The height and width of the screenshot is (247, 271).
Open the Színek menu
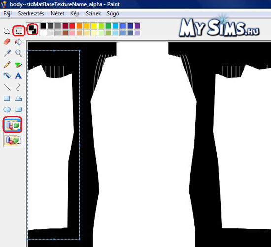[93, 13]
